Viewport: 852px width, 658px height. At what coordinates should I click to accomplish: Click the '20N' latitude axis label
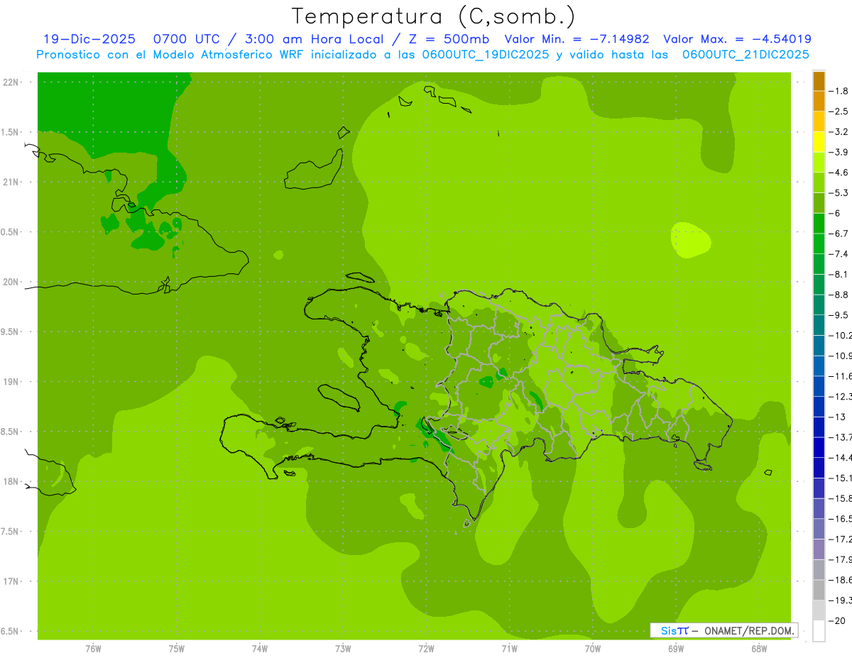tap(11, 282)
